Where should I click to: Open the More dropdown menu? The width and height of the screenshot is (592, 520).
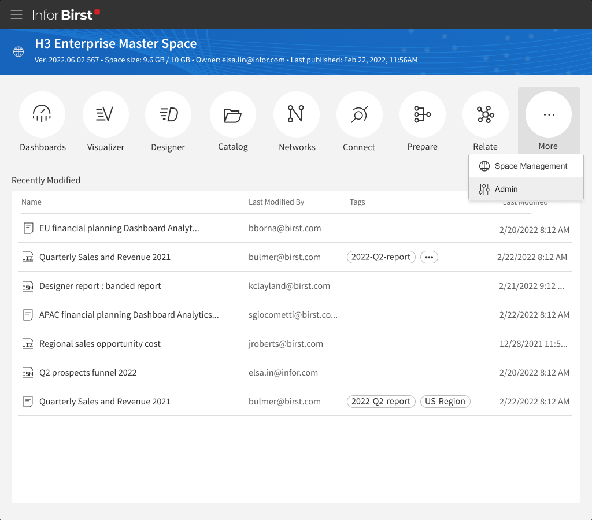click(548, 114)
